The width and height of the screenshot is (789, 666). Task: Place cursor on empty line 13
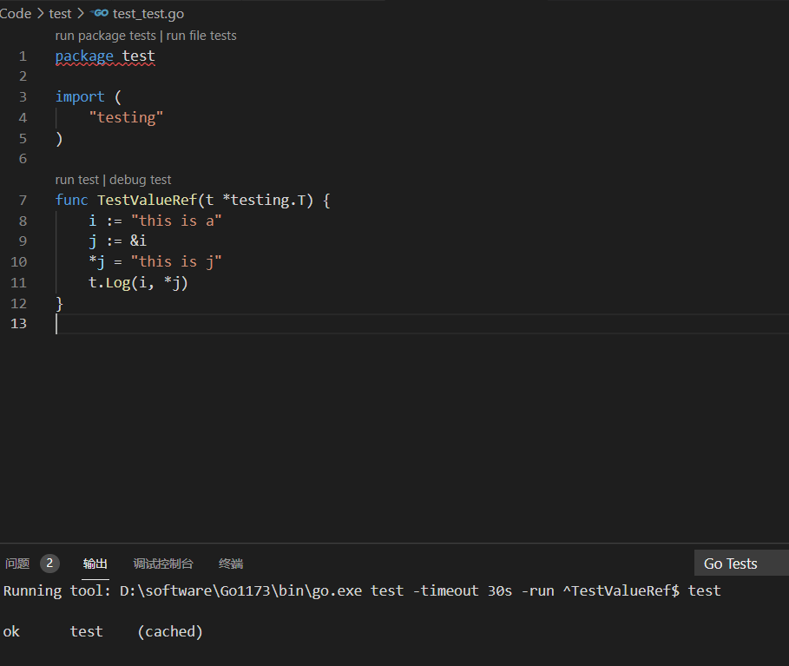click(174, 324)
